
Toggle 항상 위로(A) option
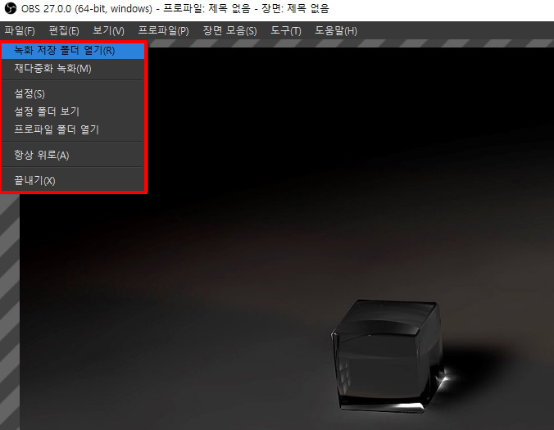coord(73,155)
